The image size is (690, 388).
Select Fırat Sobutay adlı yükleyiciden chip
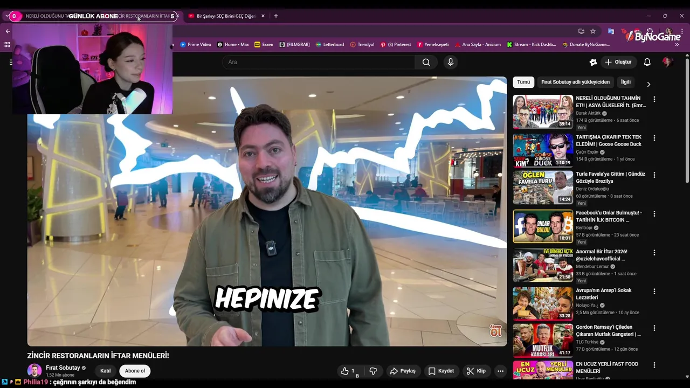tap(575, 82)
